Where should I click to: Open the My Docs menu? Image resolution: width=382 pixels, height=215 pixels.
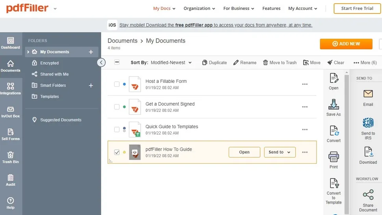click(164, 8)
